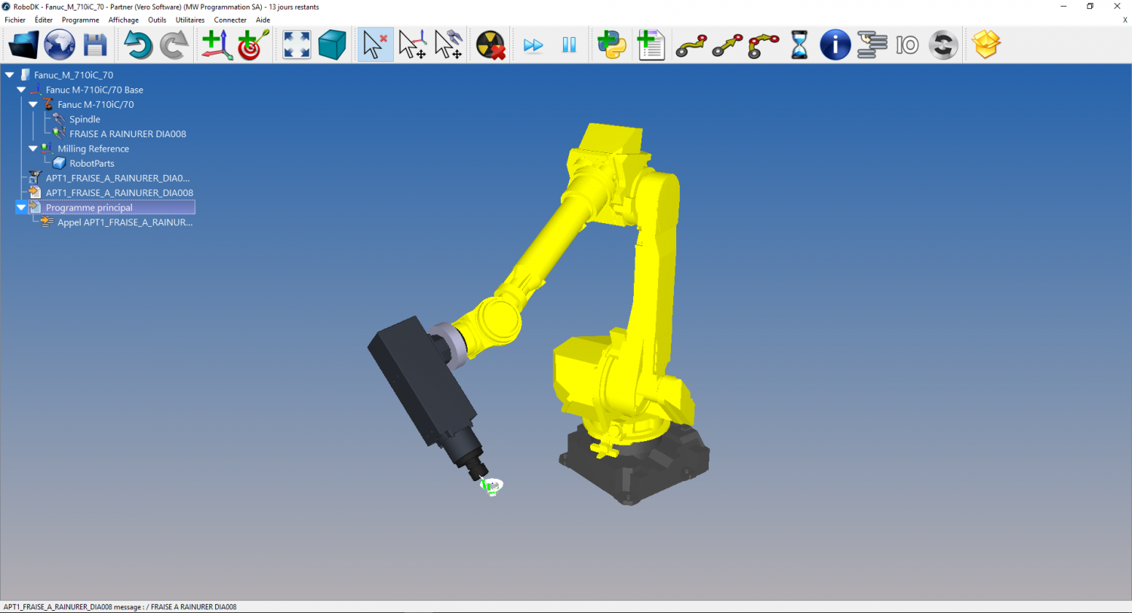Add a new Python program

coord(612,45)
